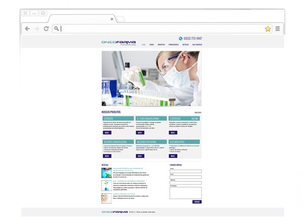Screen dimensions: 305x217
Task: Click the Mais button under Accord Carboplatina
Action: click(107, 156)
